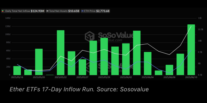Toggle the ETH Price legend
207x103 pixels.
coord(95,11)
